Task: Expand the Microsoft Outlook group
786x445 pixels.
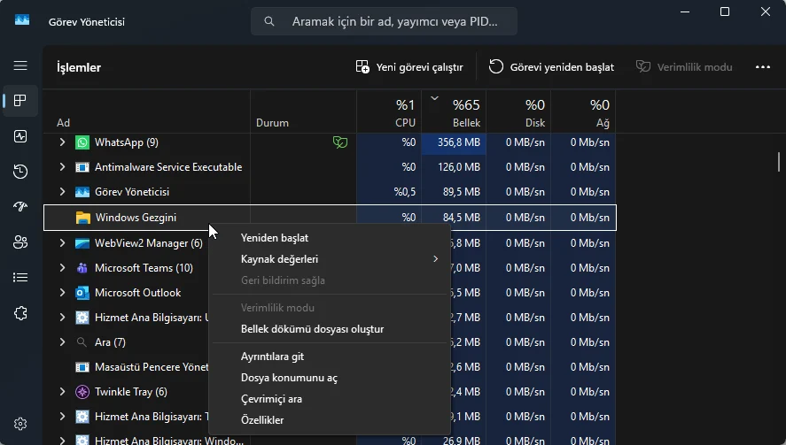Action: pos(62,292)
